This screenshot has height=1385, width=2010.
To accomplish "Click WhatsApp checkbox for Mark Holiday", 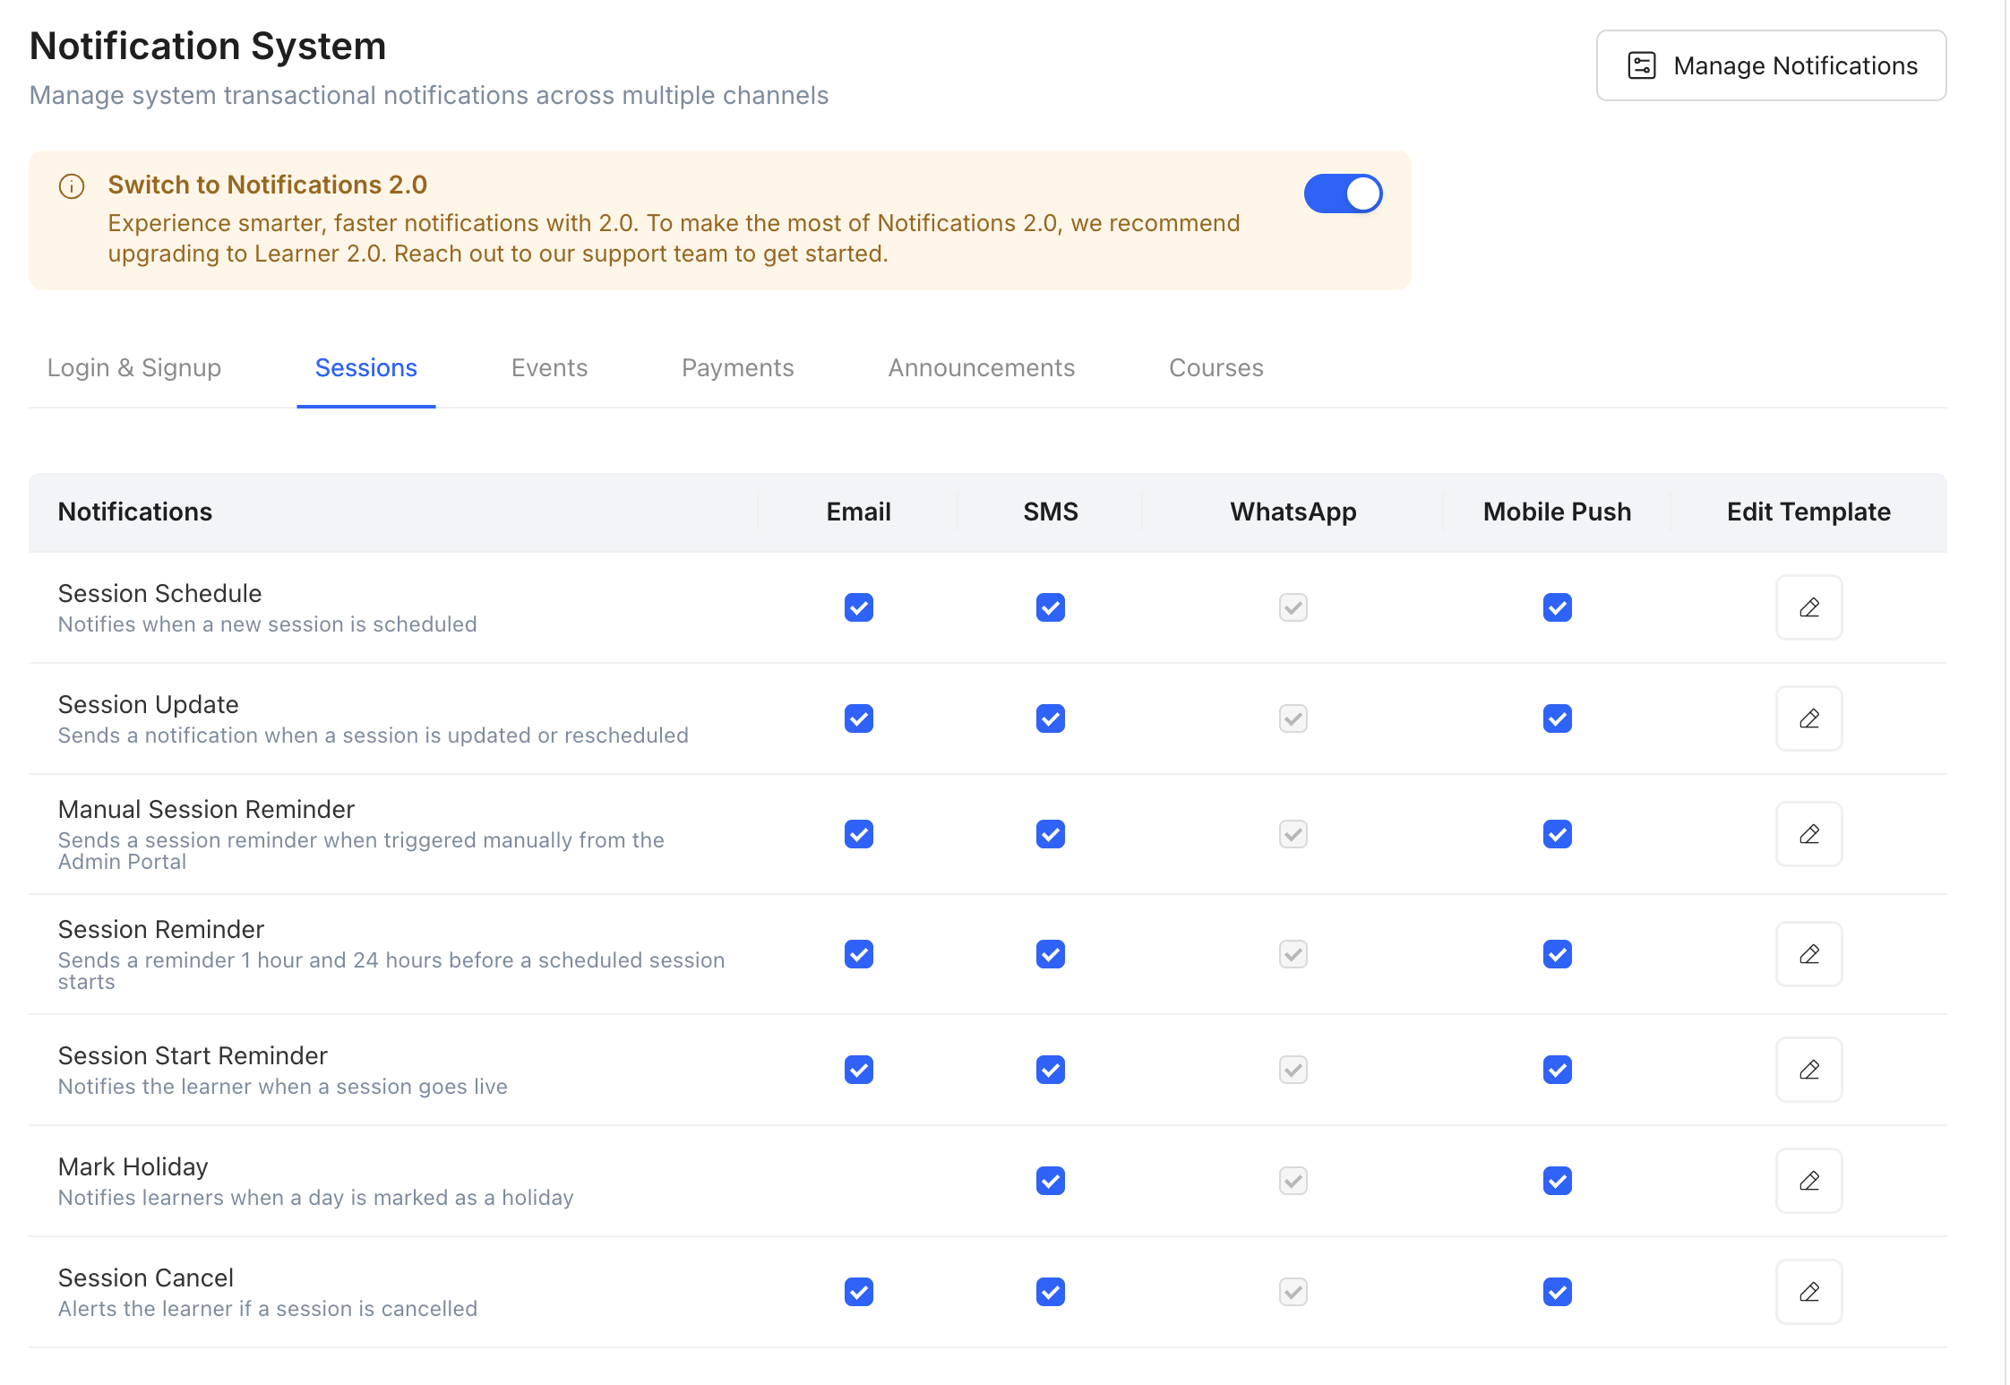I will point(1293,1181).
